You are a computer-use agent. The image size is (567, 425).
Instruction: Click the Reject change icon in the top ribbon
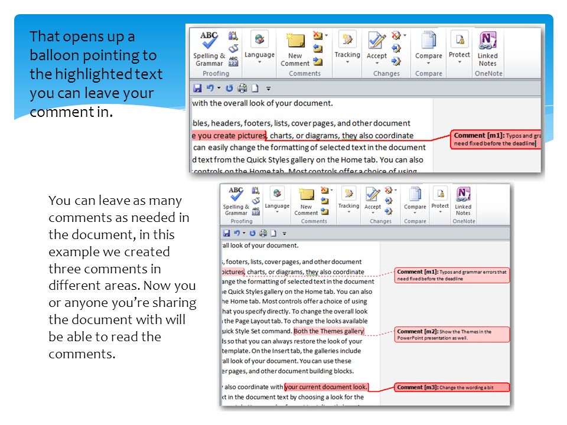coord(396,35)
